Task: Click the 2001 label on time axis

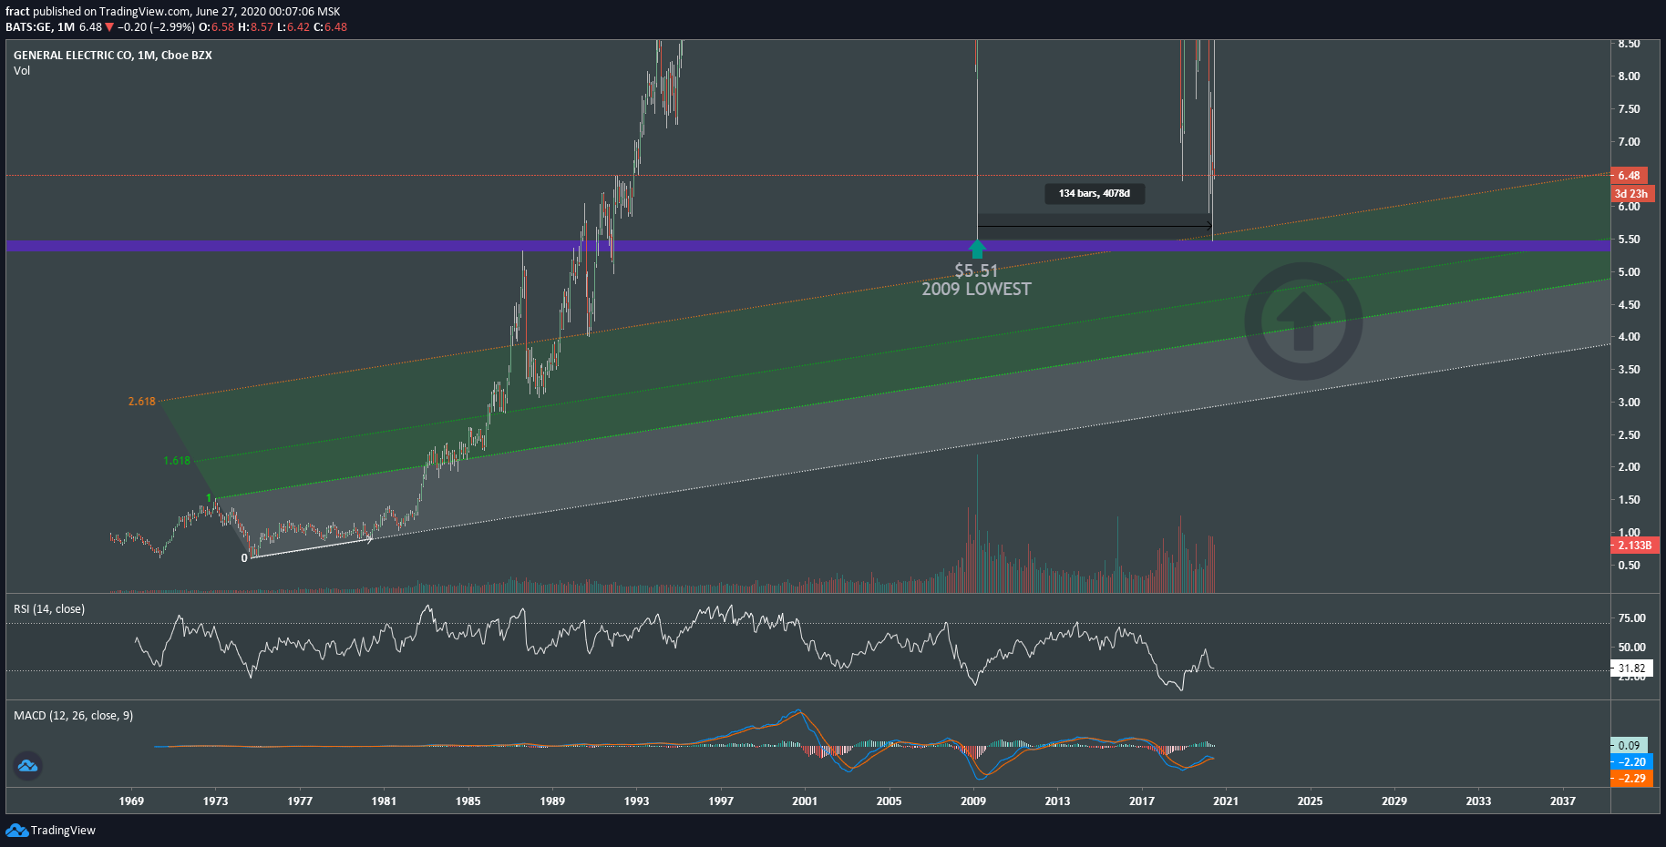Action: (x=805, y=801)
